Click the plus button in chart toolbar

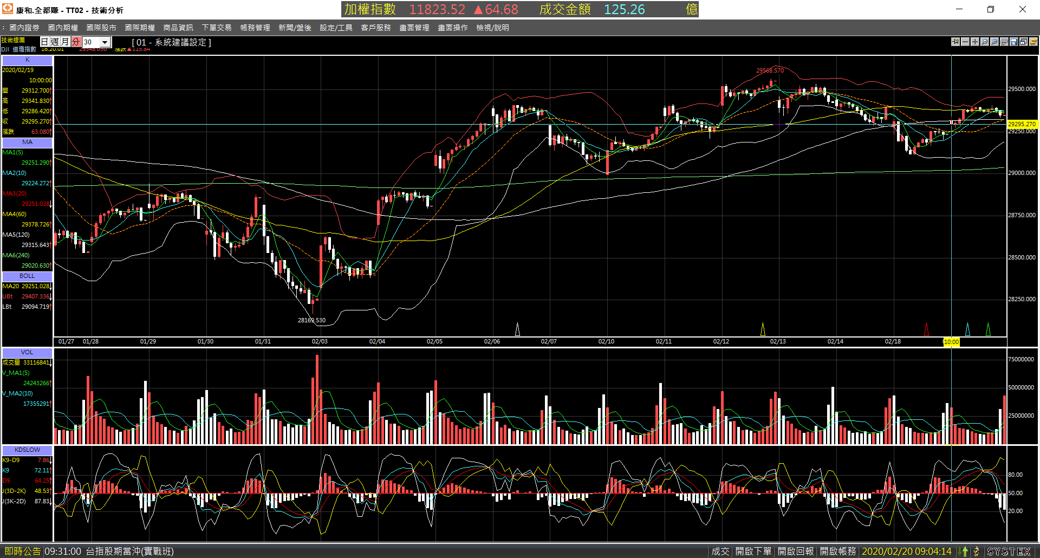(975, 42)
